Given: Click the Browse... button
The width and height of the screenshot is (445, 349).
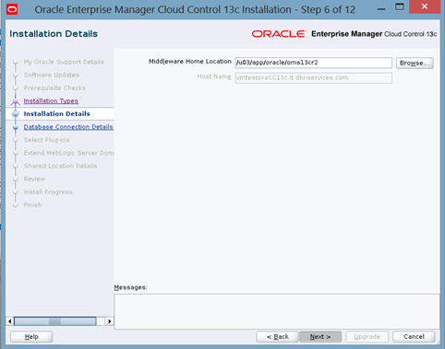Looking at the screenshot, I should pyautogui.click(x=415, y=63).
